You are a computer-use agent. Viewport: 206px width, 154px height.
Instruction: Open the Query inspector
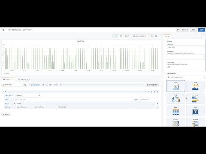pyautogui.click(x=152, y=85)
